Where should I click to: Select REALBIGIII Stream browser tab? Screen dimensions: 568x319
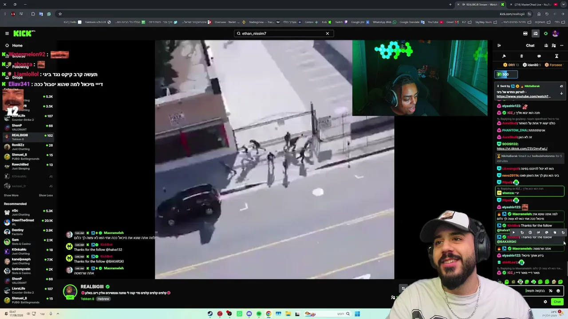tap(480, 4)
